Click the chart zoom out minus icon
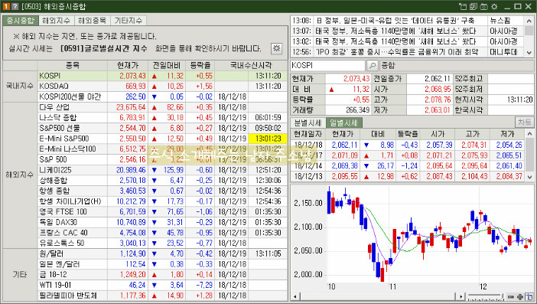Viewport: 537px width, 304px height. click(511, 297)
